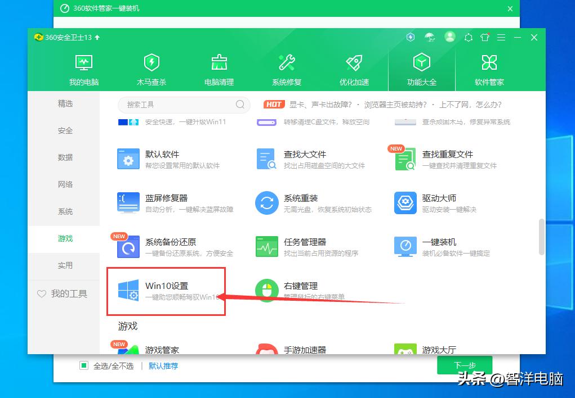Open the user avatar profile
Viewport: 575px width, 398px height.
coord(449,37)
